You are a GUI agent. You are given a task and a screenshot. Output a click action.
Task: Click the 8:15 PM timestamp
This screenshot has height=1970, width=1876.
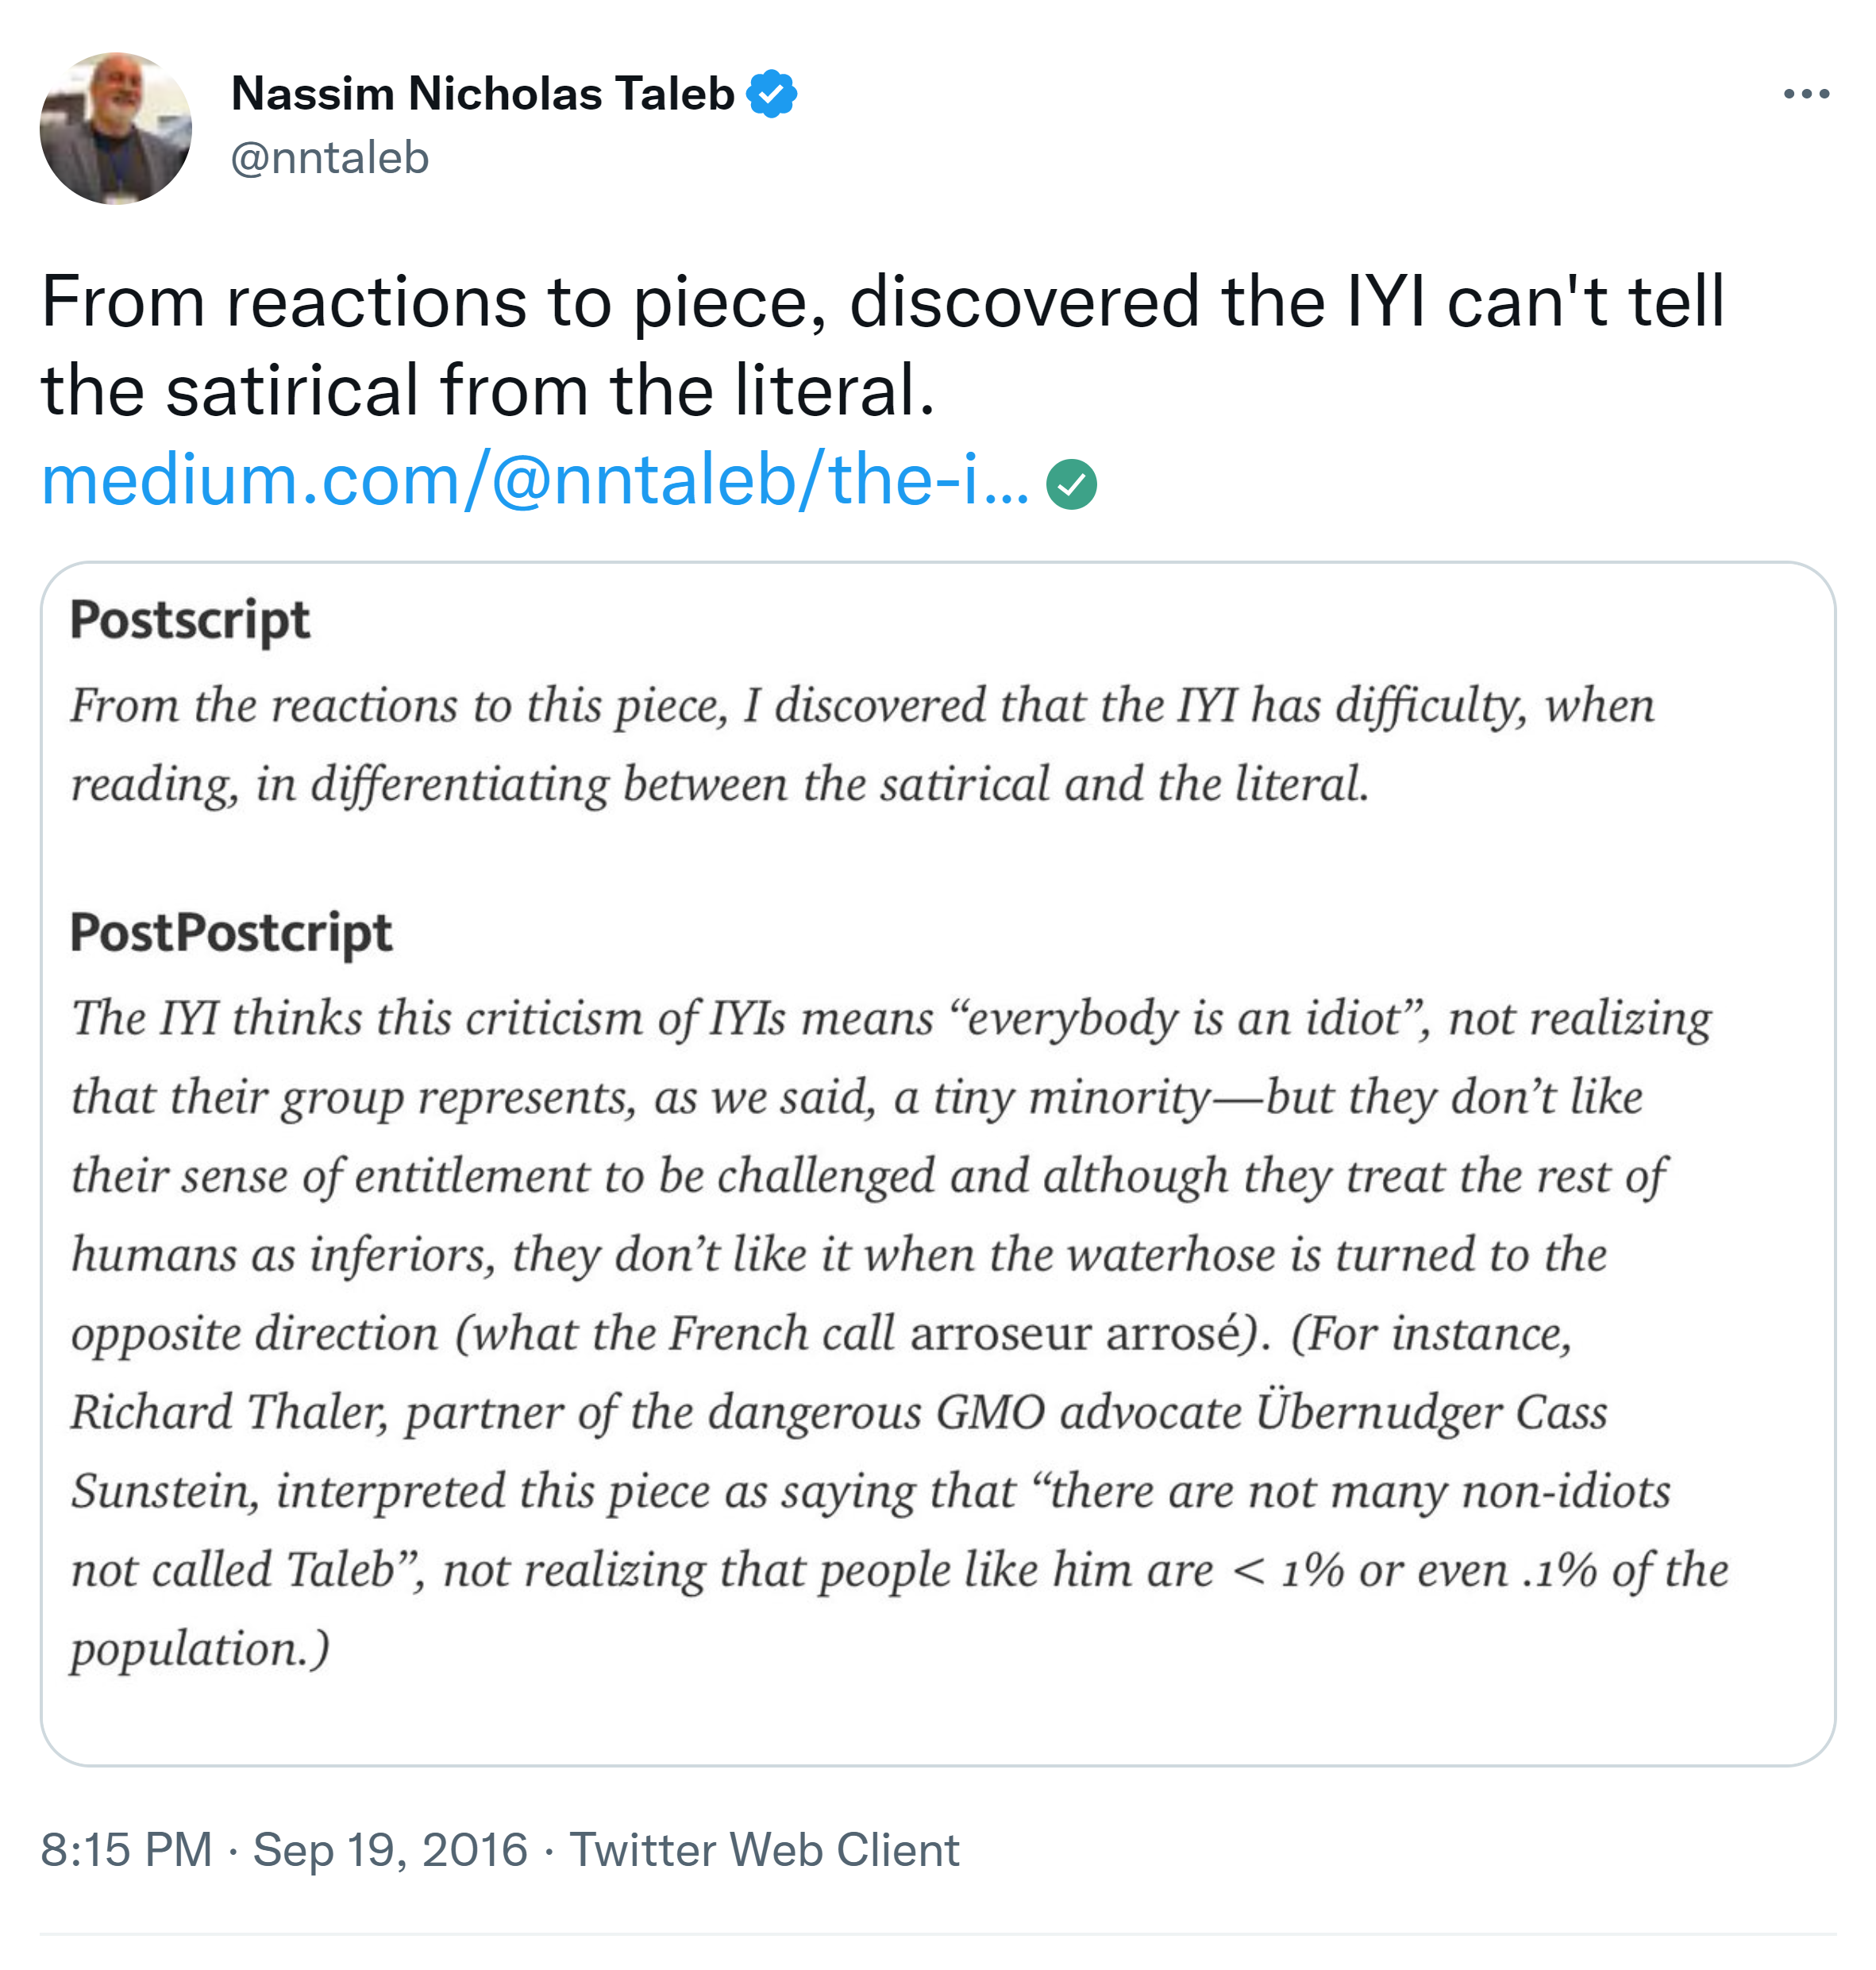click(x=126, y=1849)
